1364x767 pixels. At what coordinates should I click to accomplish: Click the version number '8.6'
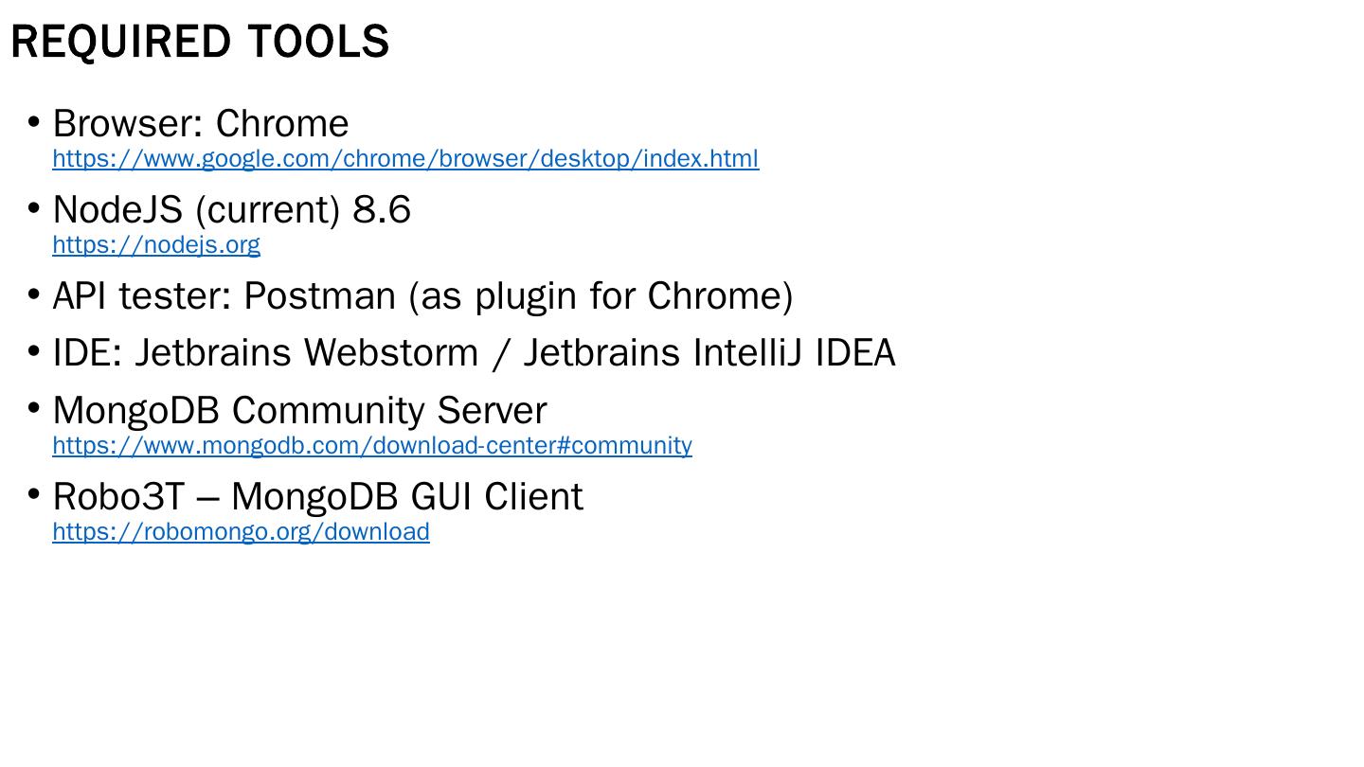[x=382, y=210]
